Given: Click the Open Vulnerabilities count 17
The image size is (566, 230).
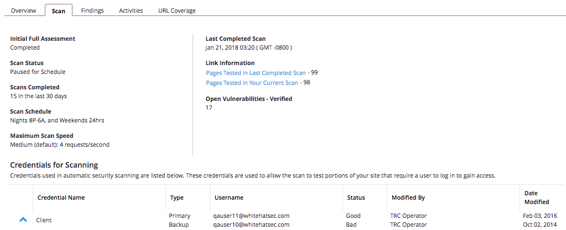Looking at the screenshot, I should pyautogui.click(x=209, y=108).
